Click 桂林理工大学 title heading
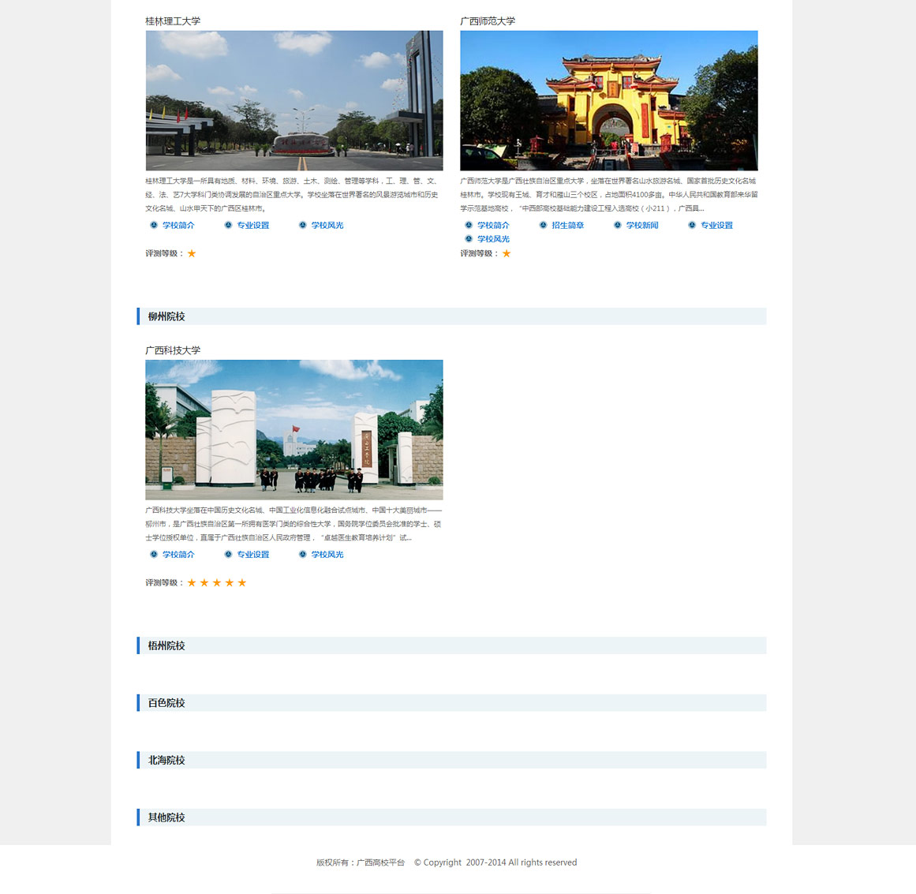 pyautogui.click(x=173, y=21)
